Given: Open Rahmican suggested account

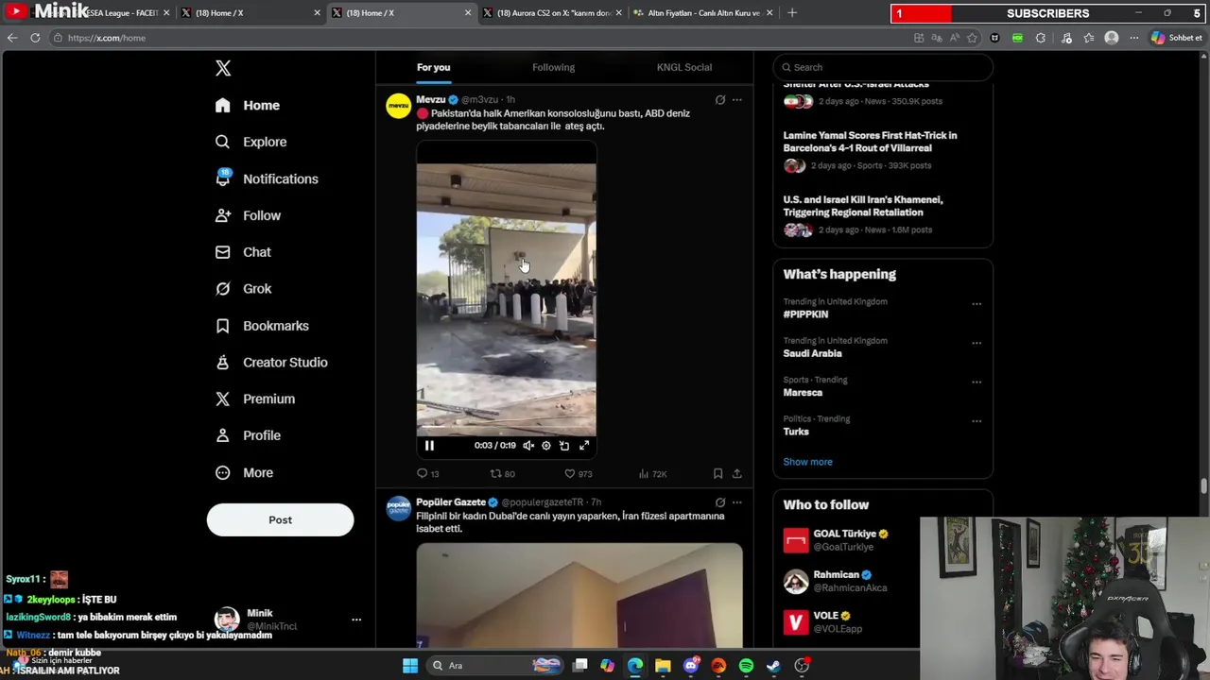Looking at the screenshot, I should coord(846,581).
